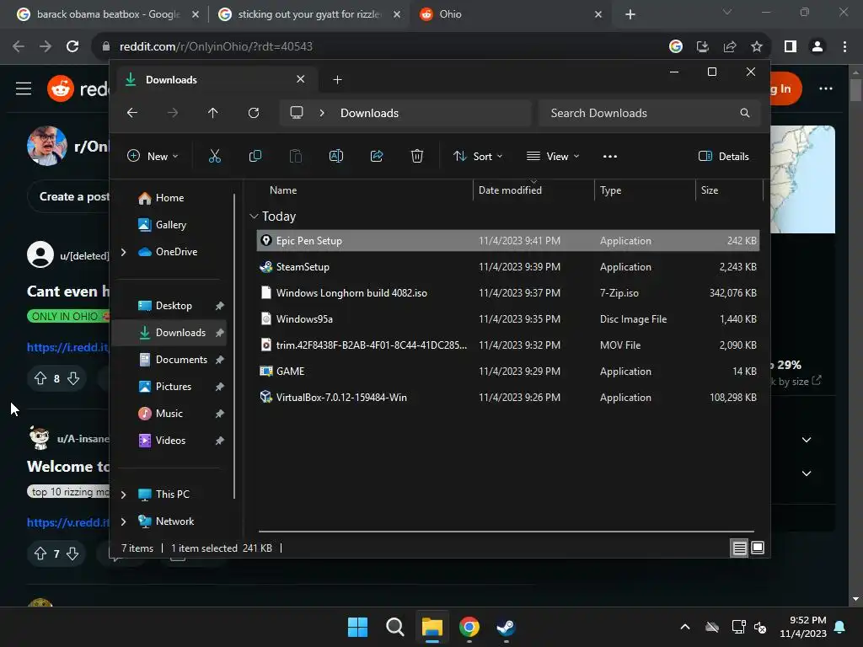The width and height of the screenshot is (863, 647).
Task: Click the This PC monitor icon in address bar
Action: (x=297, y=113)
